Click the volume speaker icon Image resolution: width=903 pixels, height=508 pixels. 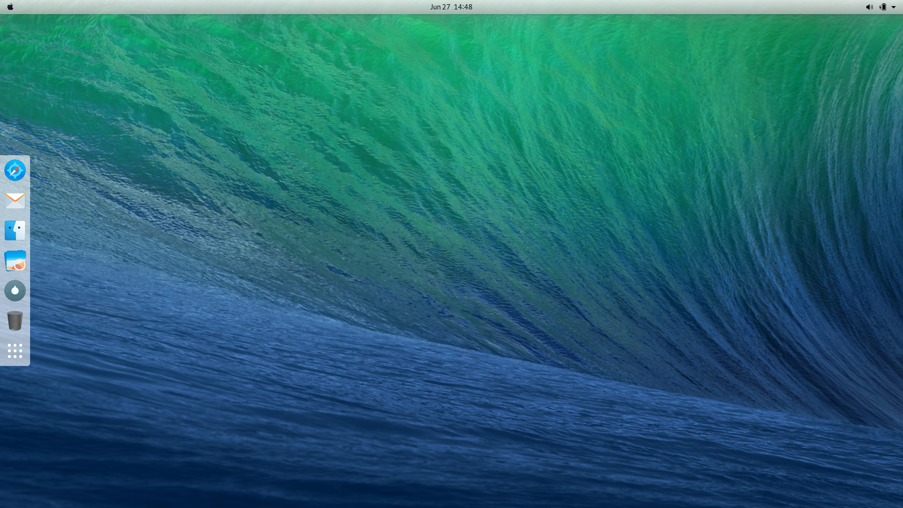point(869,7)
